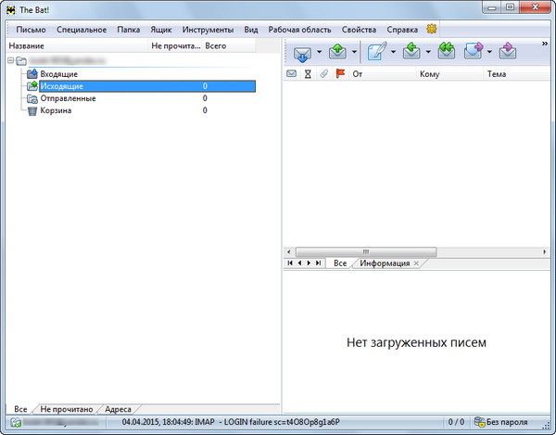Click the get new mail toolbar icon
The height and width of the screenshot is (435, 556).
pyautogui.click(x=303, y=52)
